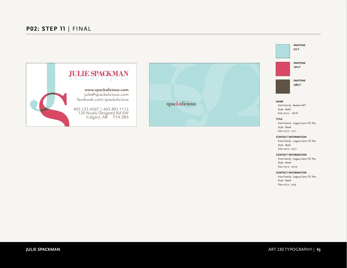Click 'Size 10/12 - 11/11' line

click(x=287, y=131)
